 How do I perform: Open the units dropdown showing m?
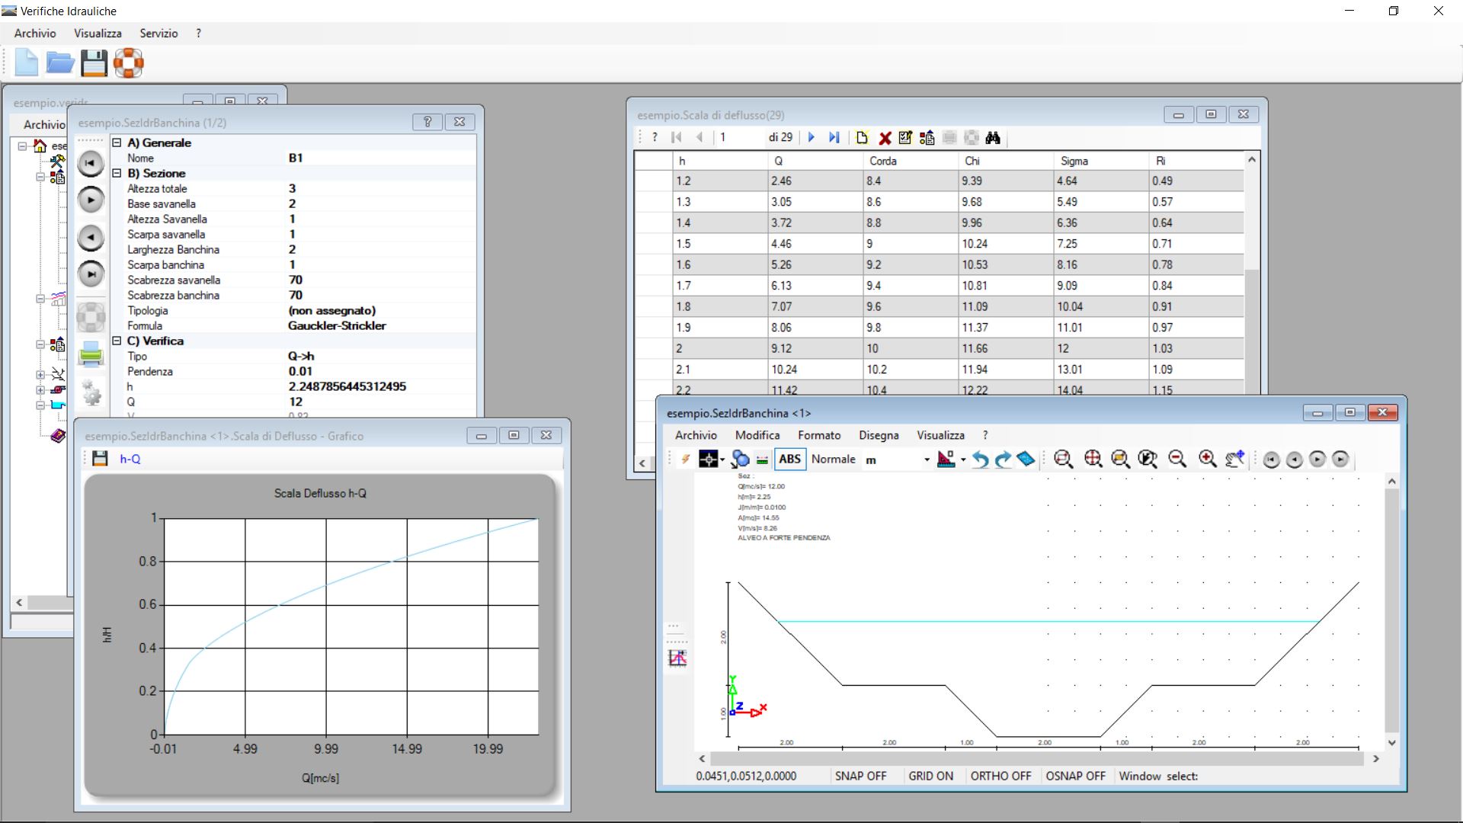(x=927, y=460)
